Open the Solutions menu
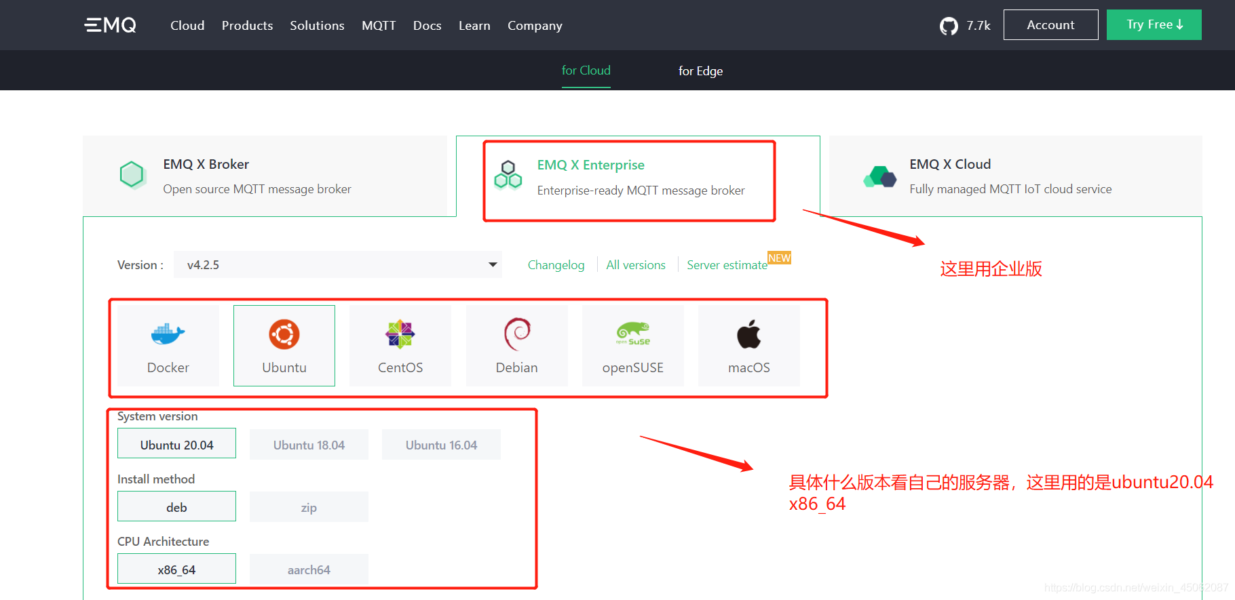 click(317, 25)
